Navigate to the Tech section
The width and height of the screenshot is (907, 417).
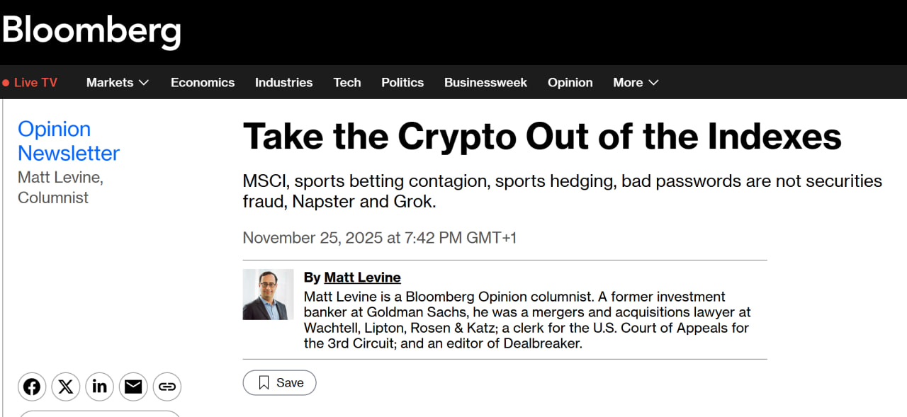(x=347, y=83)
